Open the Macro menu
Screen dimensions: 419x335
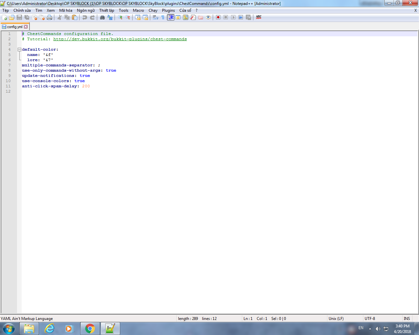pyautogui.click(x=138, y=10)
